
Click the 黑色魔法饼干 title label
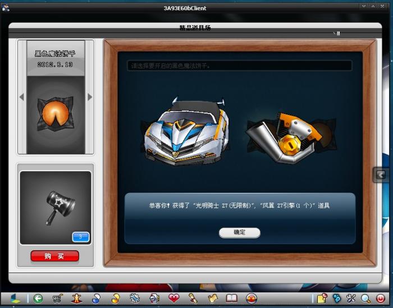55,53
